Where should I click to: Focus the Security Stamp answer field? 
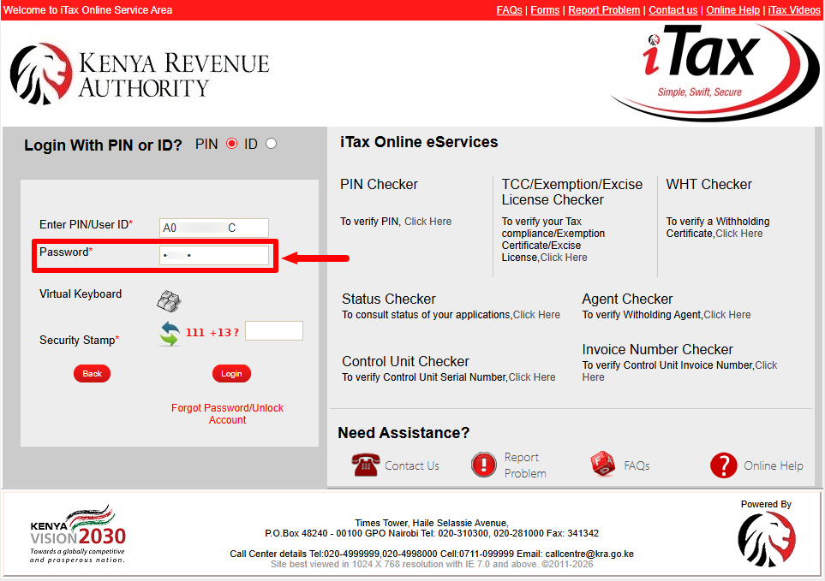pos(274,330)
